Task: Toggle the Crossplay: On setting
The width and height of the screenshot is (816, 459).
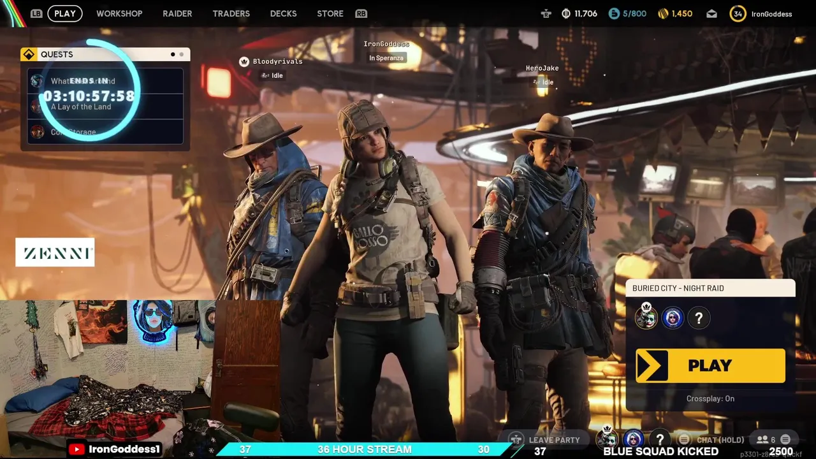Action: (710, 398)
